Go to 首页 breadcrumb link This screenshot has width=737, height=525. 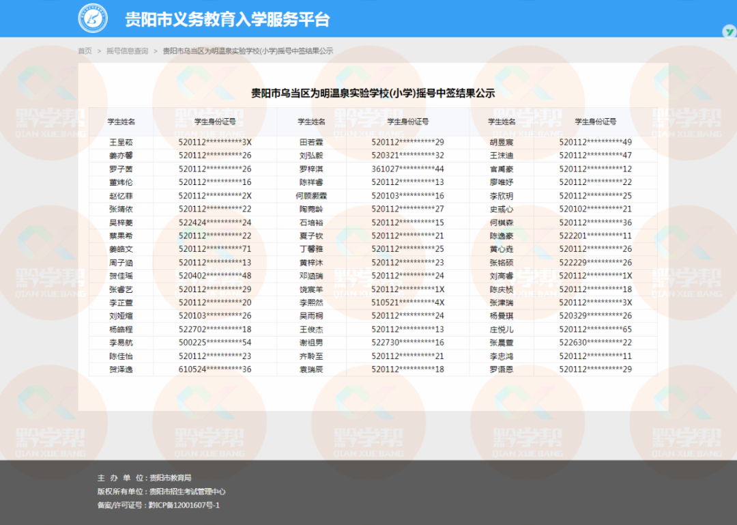[85, 51]
